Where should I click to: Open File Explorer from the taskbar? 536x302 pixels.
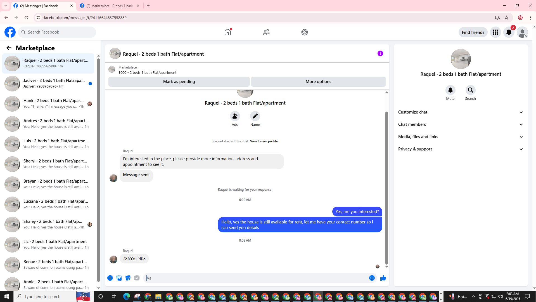point(158,296)
